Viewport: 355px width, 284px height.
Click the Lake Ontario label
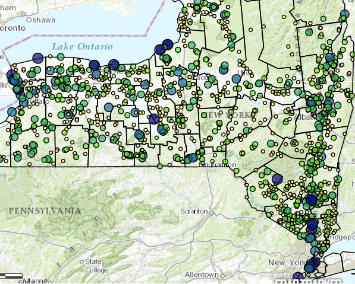coord(83,46)
